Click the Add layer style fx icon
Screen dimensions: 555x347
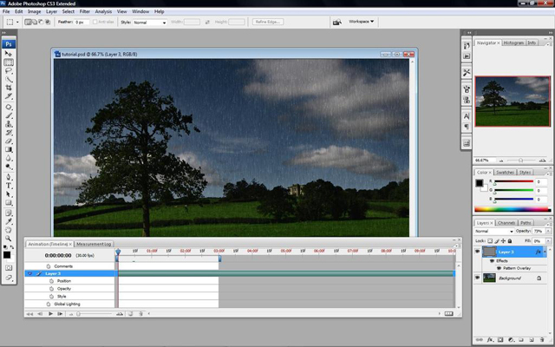tap(489, 340)
